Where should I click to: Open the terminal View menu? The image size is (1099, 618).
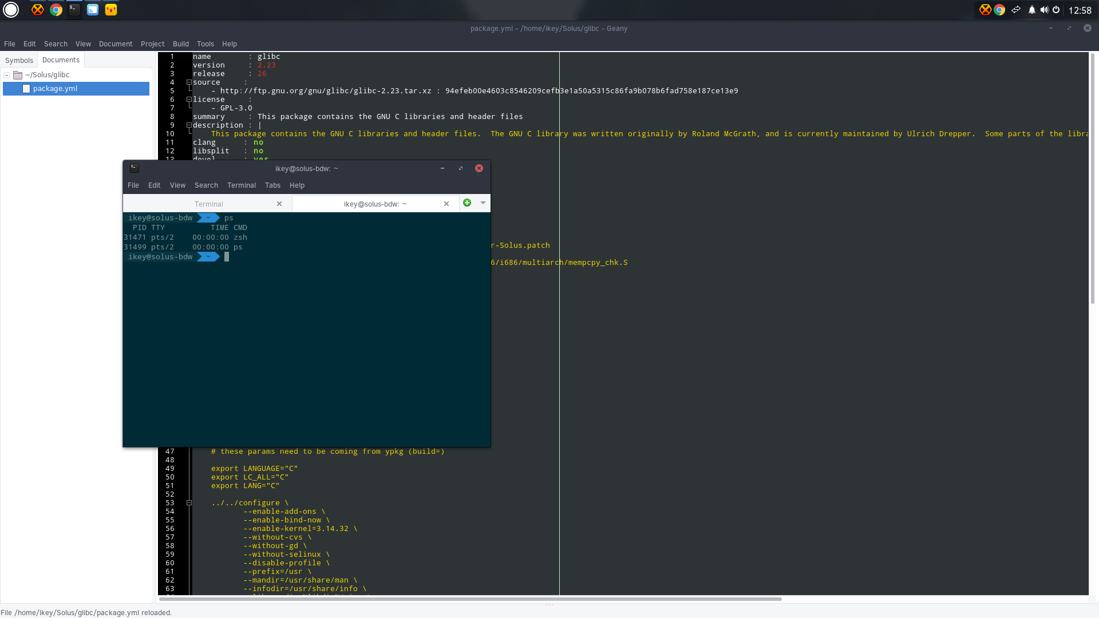coord(177,185)
